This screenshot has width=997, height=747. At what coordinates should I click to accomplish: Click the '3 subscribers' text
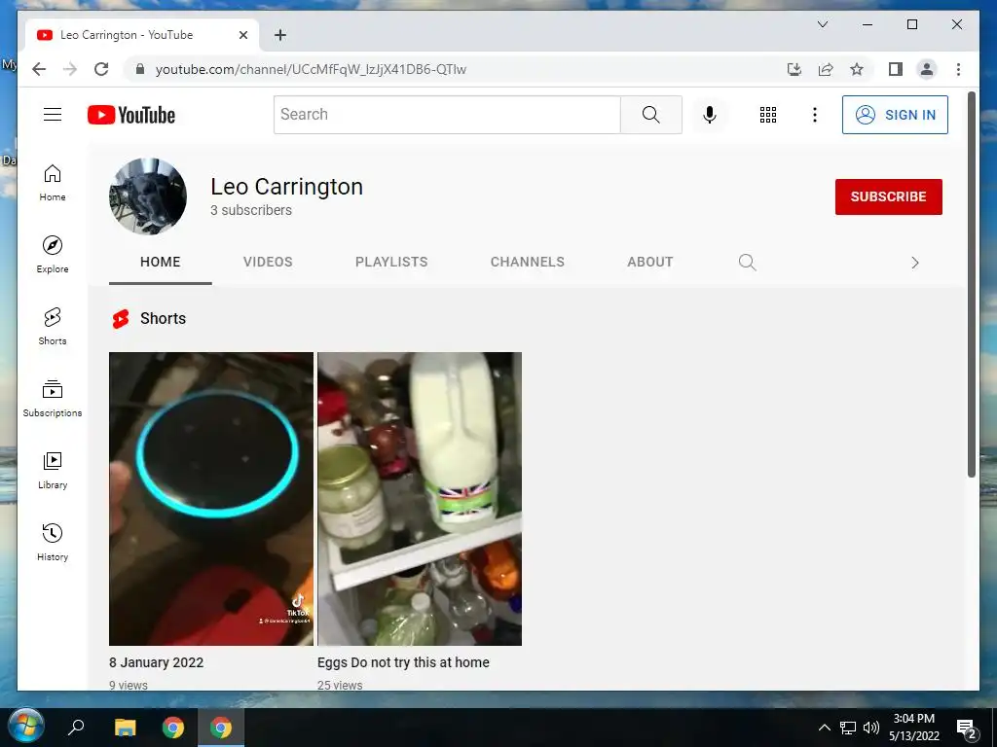pos(251,210)
